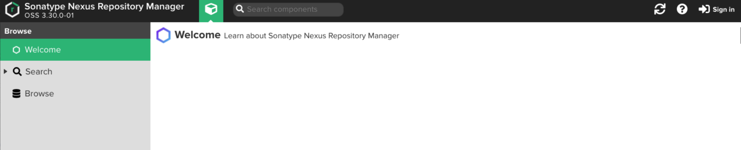Click the OSS 3.30.0-01 version label

coord(49,15)
